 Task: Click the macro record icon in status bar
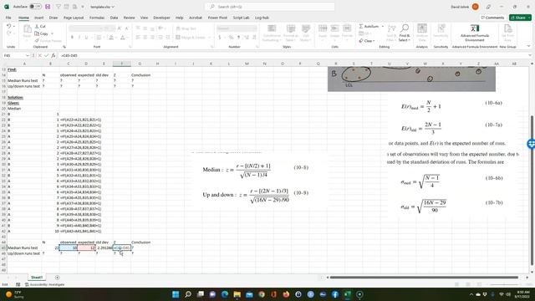point(18,284)
